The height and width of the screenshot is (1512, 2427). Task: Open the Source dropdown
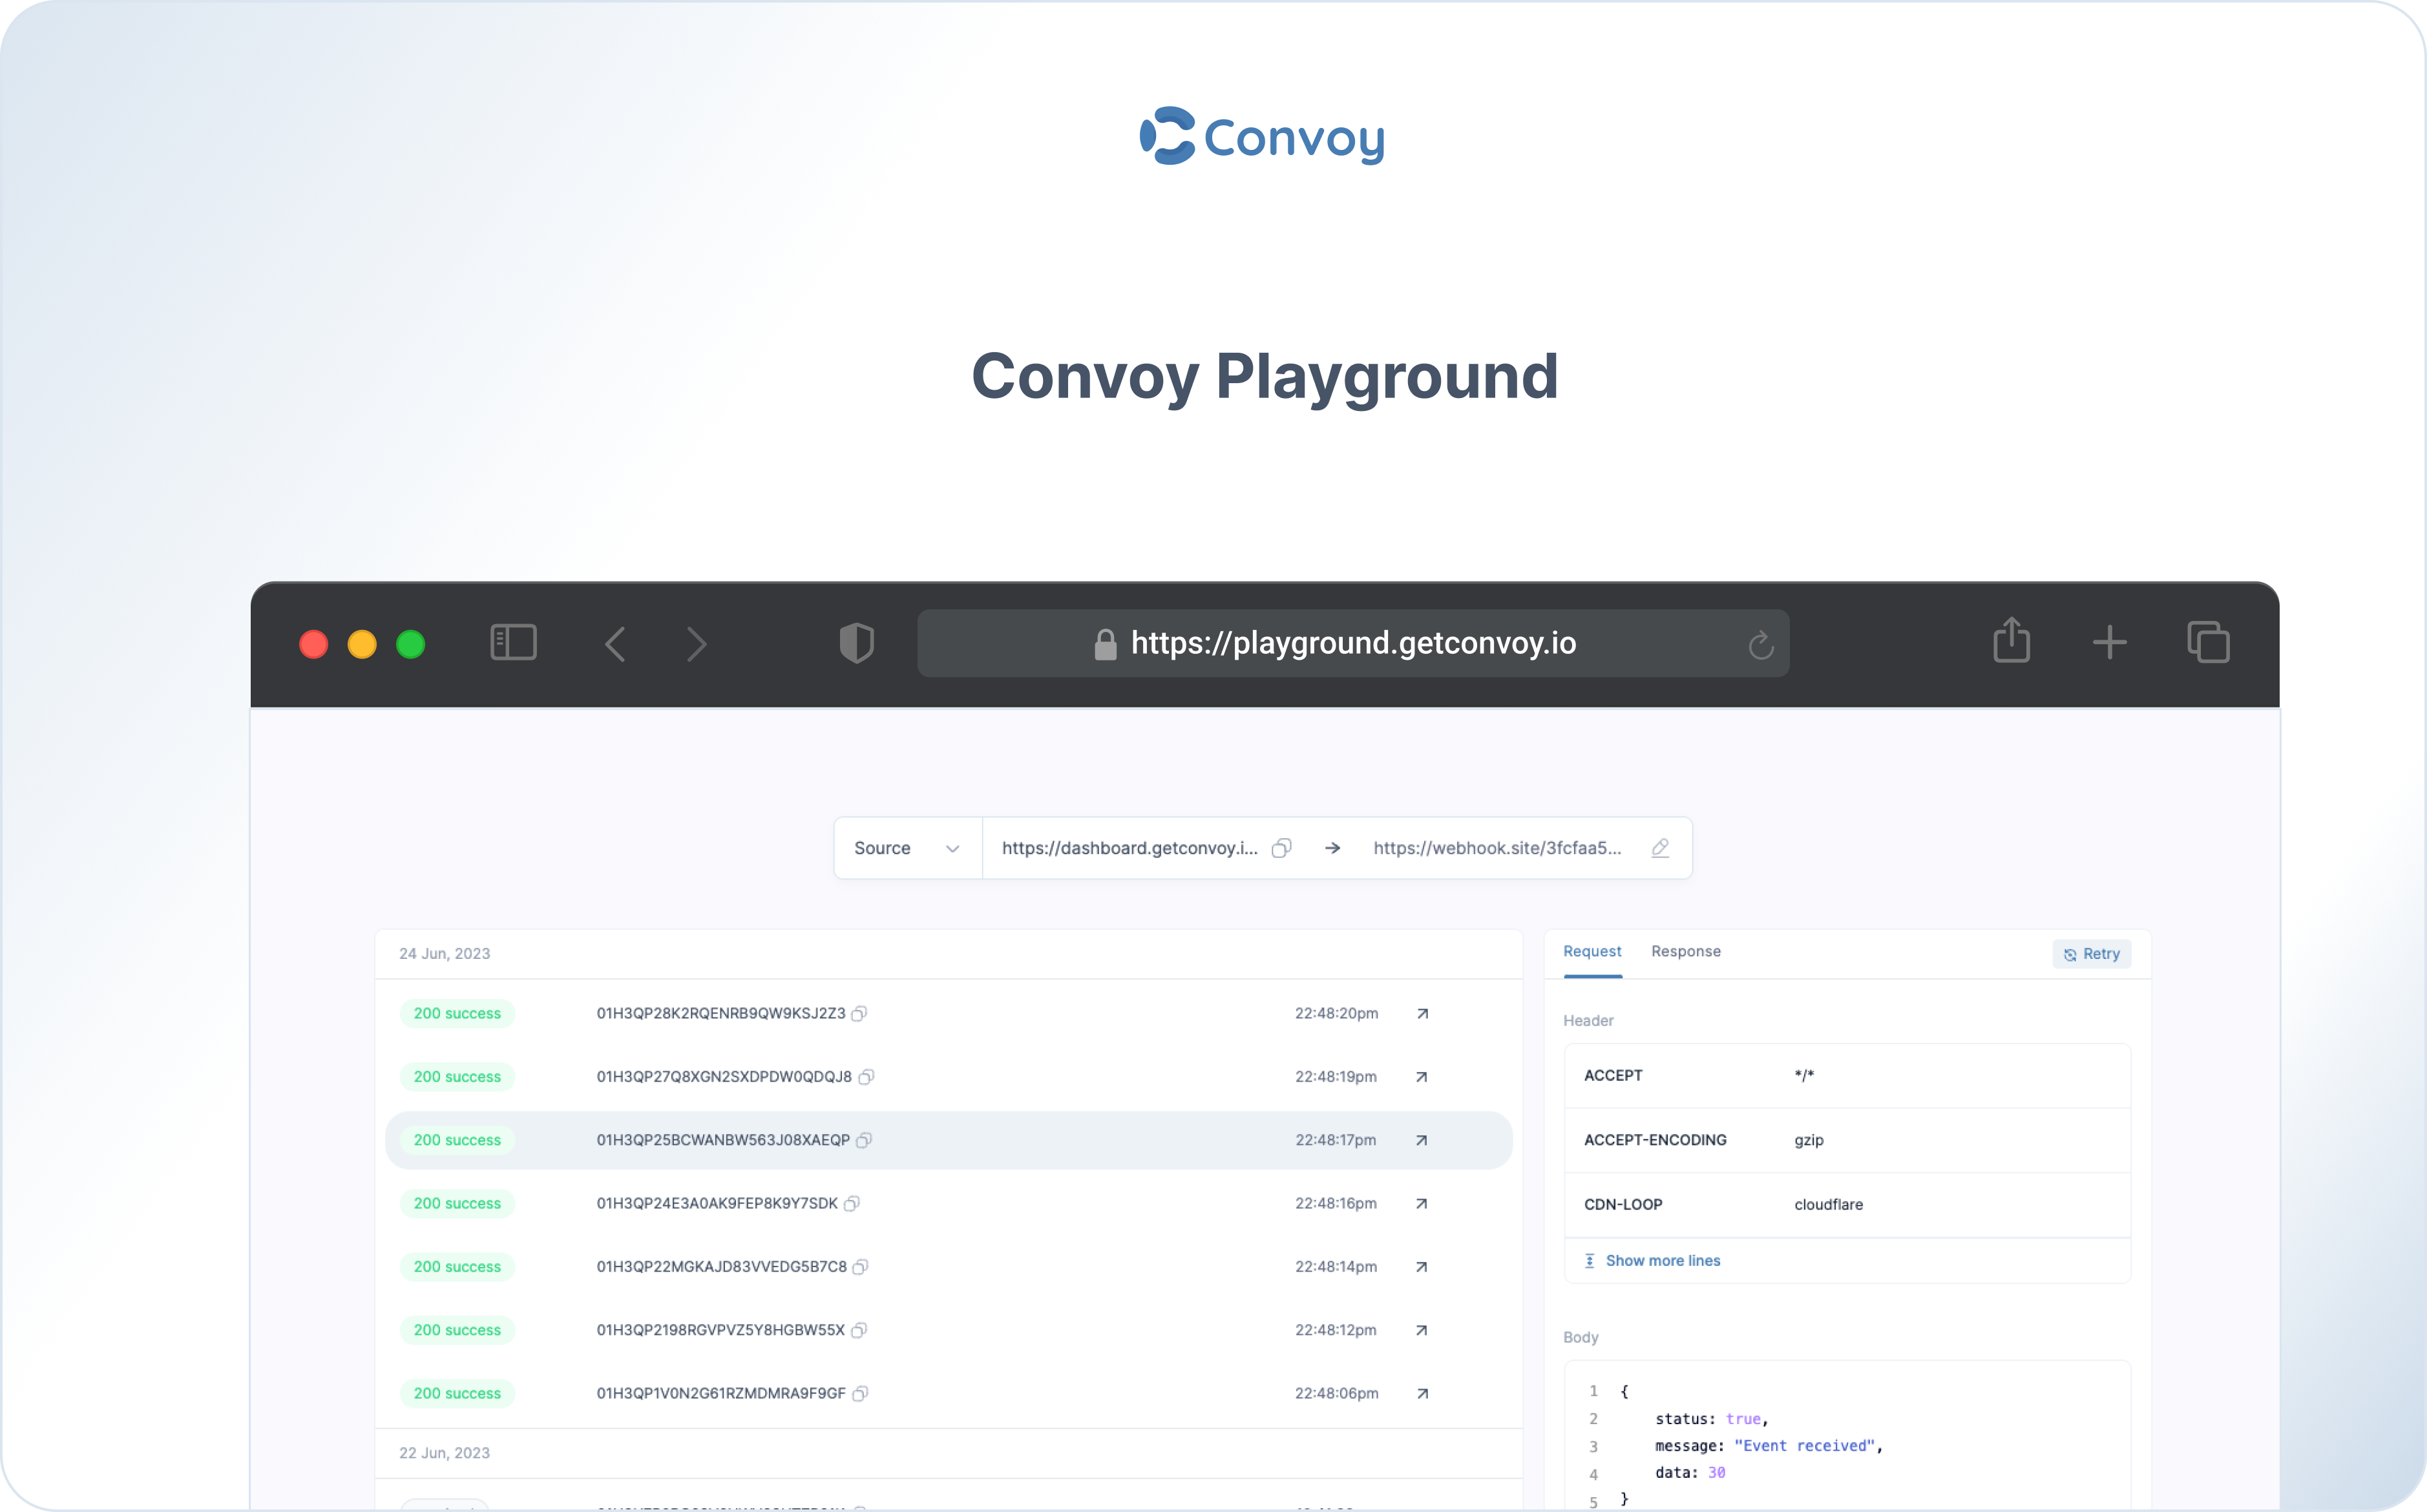[907, 848]
